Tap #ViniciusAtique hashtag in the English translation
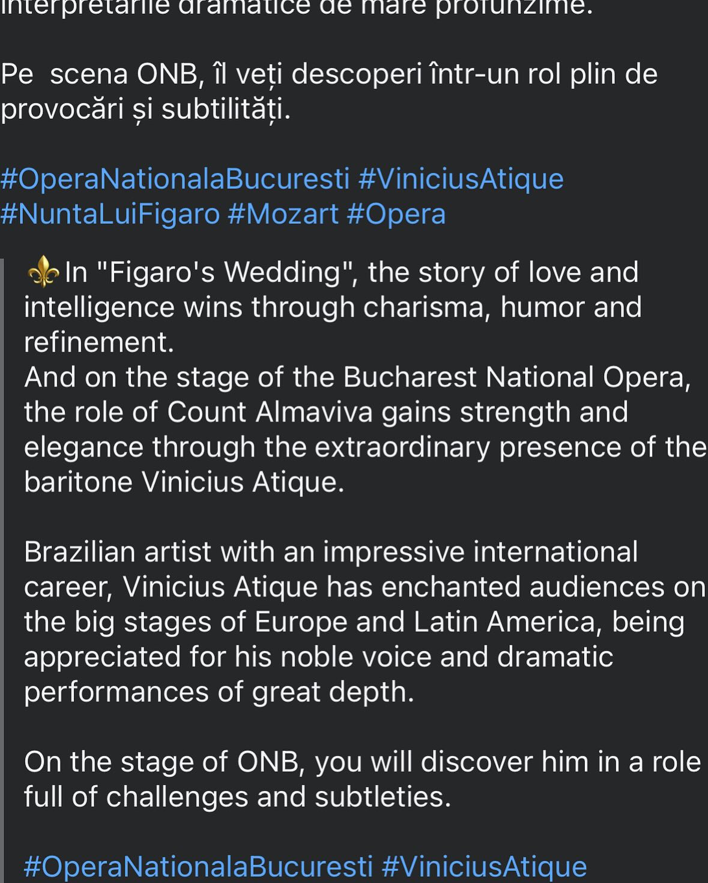 (x=484, y=867)
